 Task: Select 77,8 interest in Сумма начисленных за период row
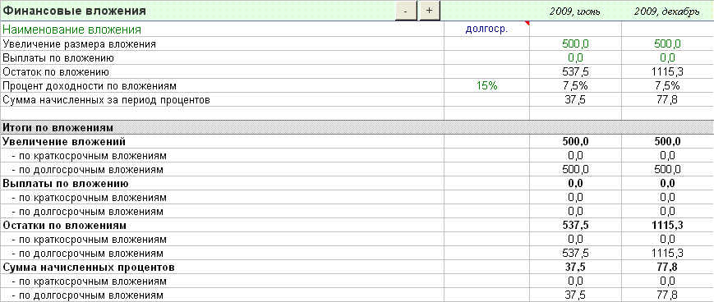point(667,100)
